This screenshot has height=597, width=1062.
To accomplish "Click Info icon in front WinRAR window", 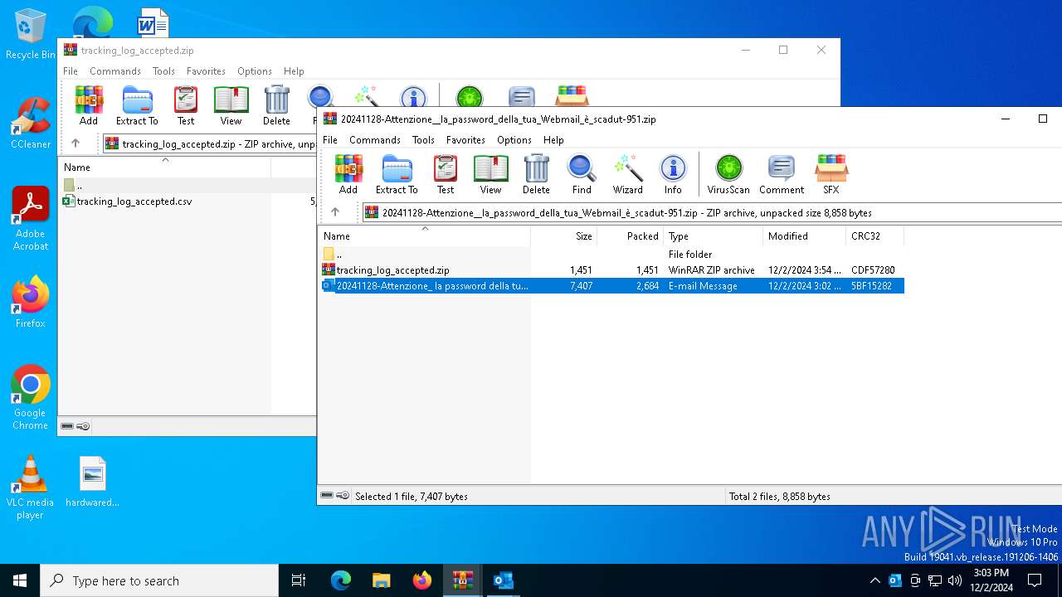I will (x=673, y=174).
